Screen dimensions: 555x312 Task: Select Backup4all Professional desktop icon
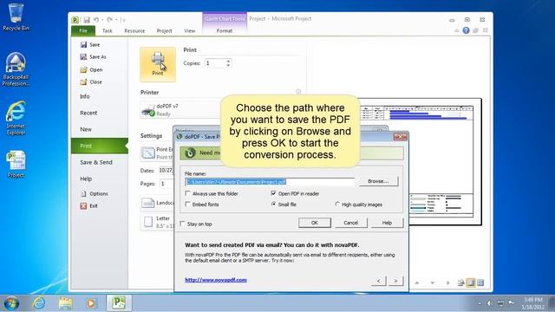click(16, 69)
